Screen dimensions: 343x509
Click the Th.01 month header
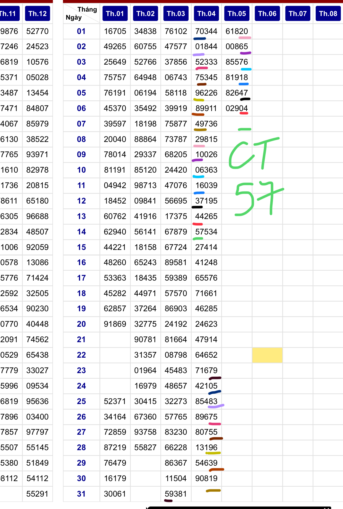tap(115, 14)
